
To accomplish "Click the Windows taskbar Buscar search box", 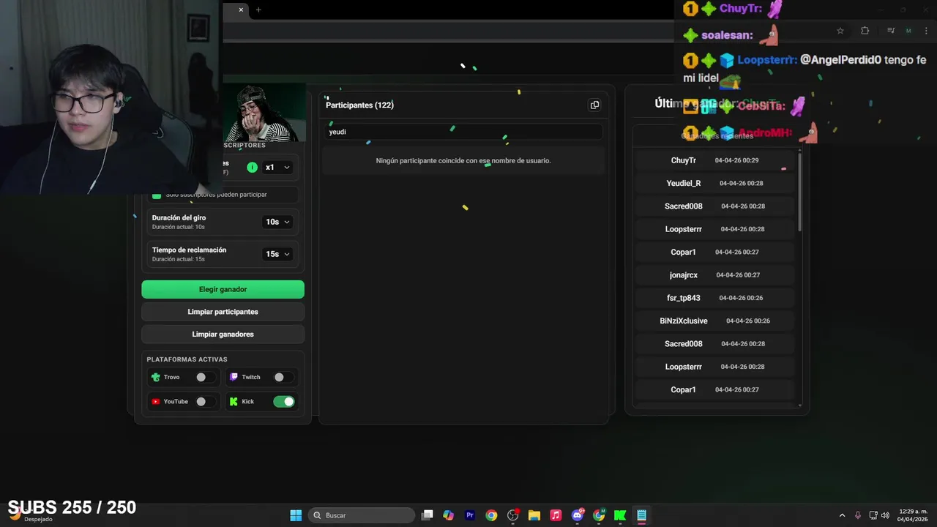I will pyautogui.click(x=361, y=515).
